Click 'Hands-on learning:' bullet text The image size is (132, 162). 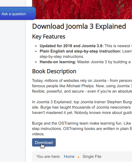click(x=58, y=62)
